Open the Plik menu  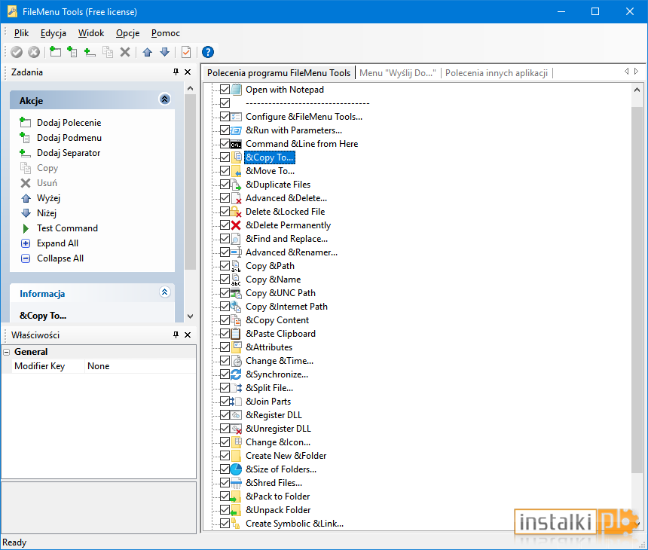(22, 33)
